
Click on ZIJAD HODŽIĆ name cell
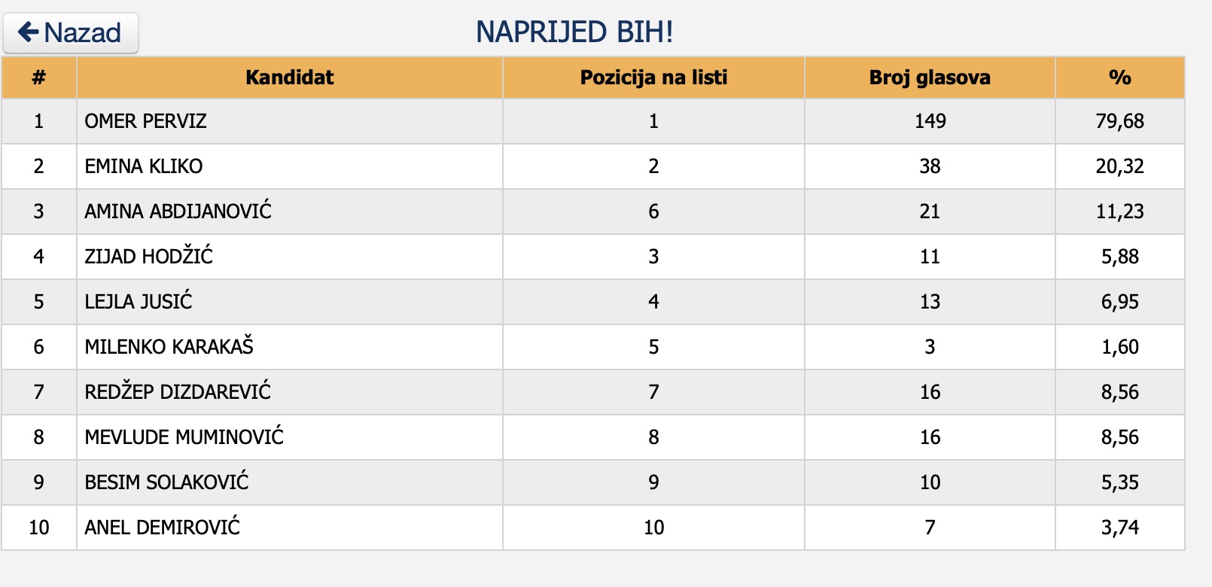290,257
